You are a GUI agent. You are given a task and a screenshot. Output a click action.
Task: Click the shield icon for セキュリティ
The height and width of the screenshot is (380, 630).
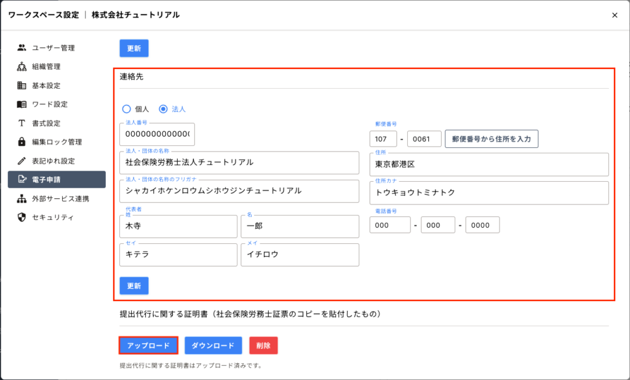pos(22,217)
